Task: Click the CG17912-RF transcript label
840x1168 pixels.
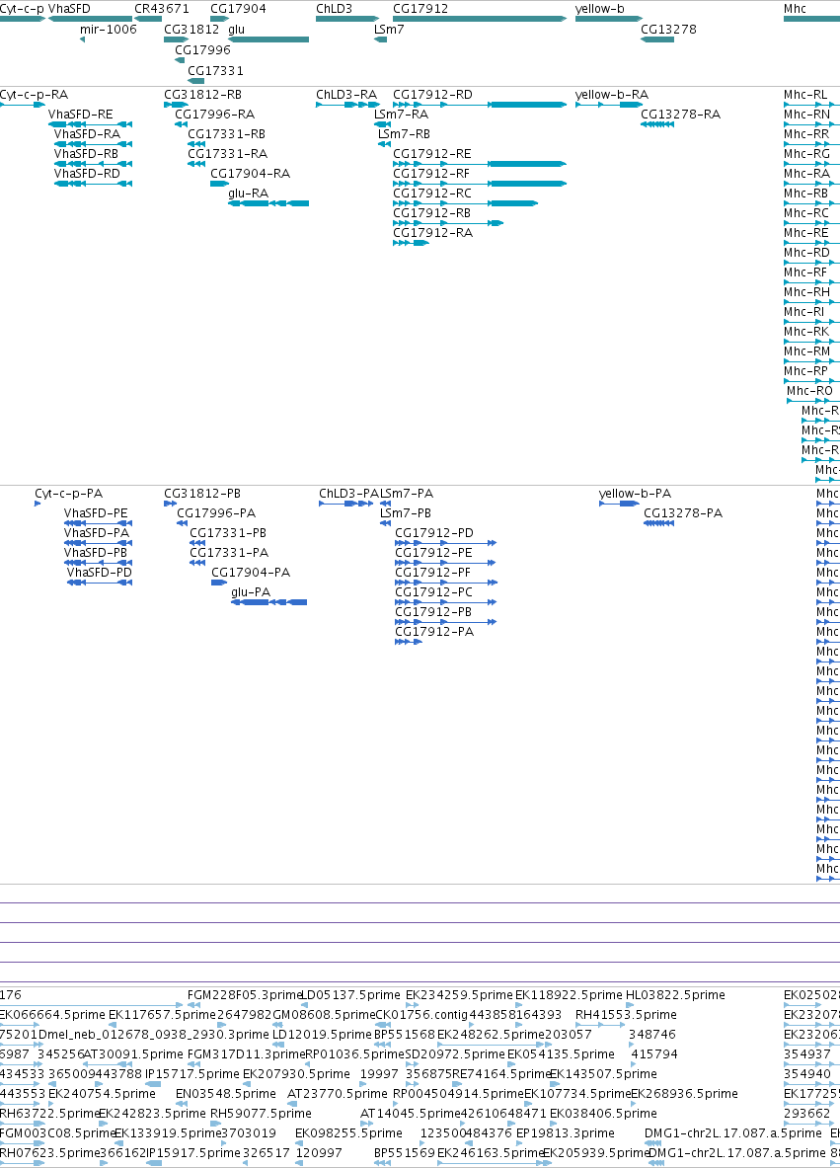Action: (431, 174)
